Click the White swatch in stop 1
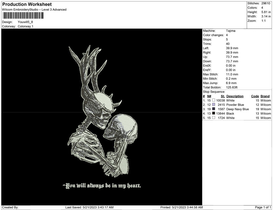Screen dimensions: 273x210 point(214,101)
